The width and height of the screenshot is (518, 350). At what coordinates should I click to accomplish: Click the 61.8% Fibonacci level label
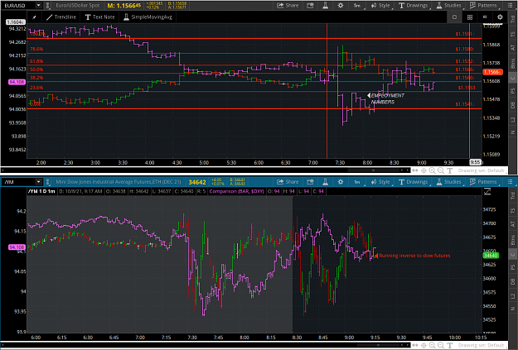(36, 61)
